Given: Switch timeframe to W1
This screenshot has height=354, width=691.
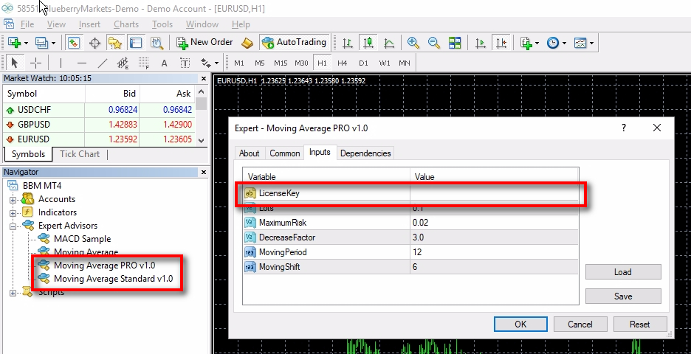Looking at the screenshot, I should pos(385,63).
